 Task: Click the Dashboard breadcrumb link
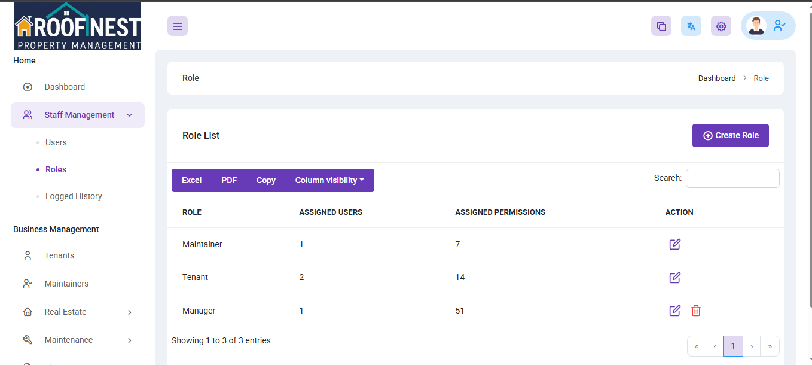click(717, 78)
